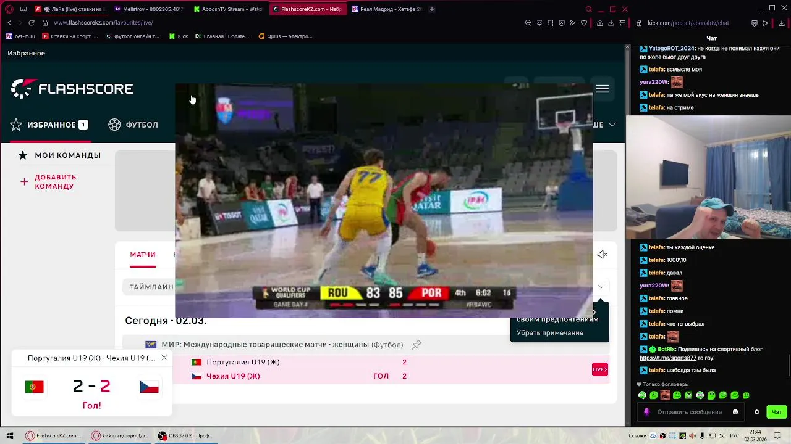This screenshot has width=791, height=444.
Task: Open the Чехия U19 (Ж) team row
Action: tap(233, 376)
